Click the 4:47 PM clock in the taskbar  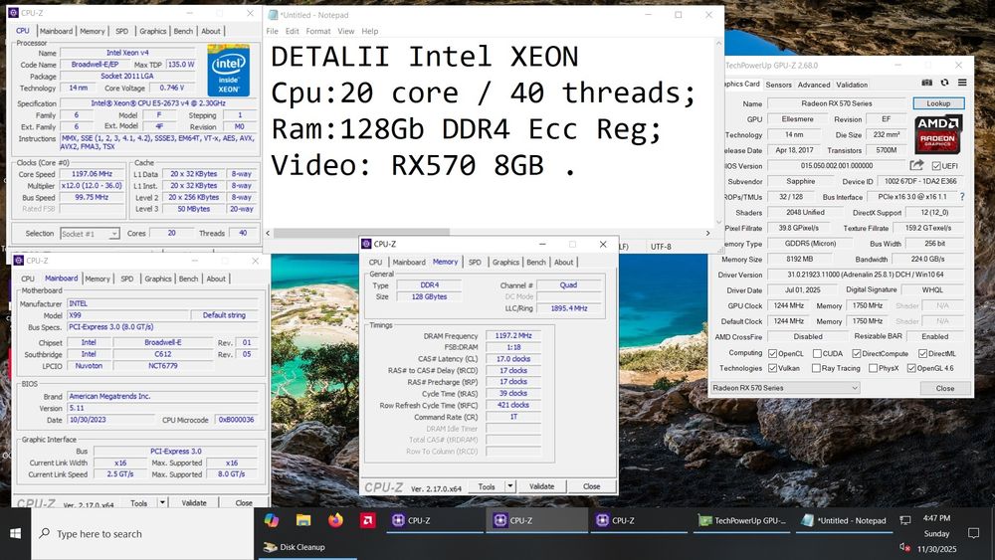click(x=936, y=518)
